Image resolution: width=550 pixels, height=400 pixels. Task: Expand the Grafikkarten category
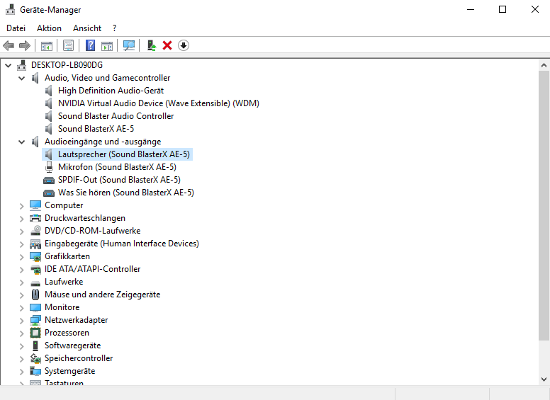coord(22,257)
